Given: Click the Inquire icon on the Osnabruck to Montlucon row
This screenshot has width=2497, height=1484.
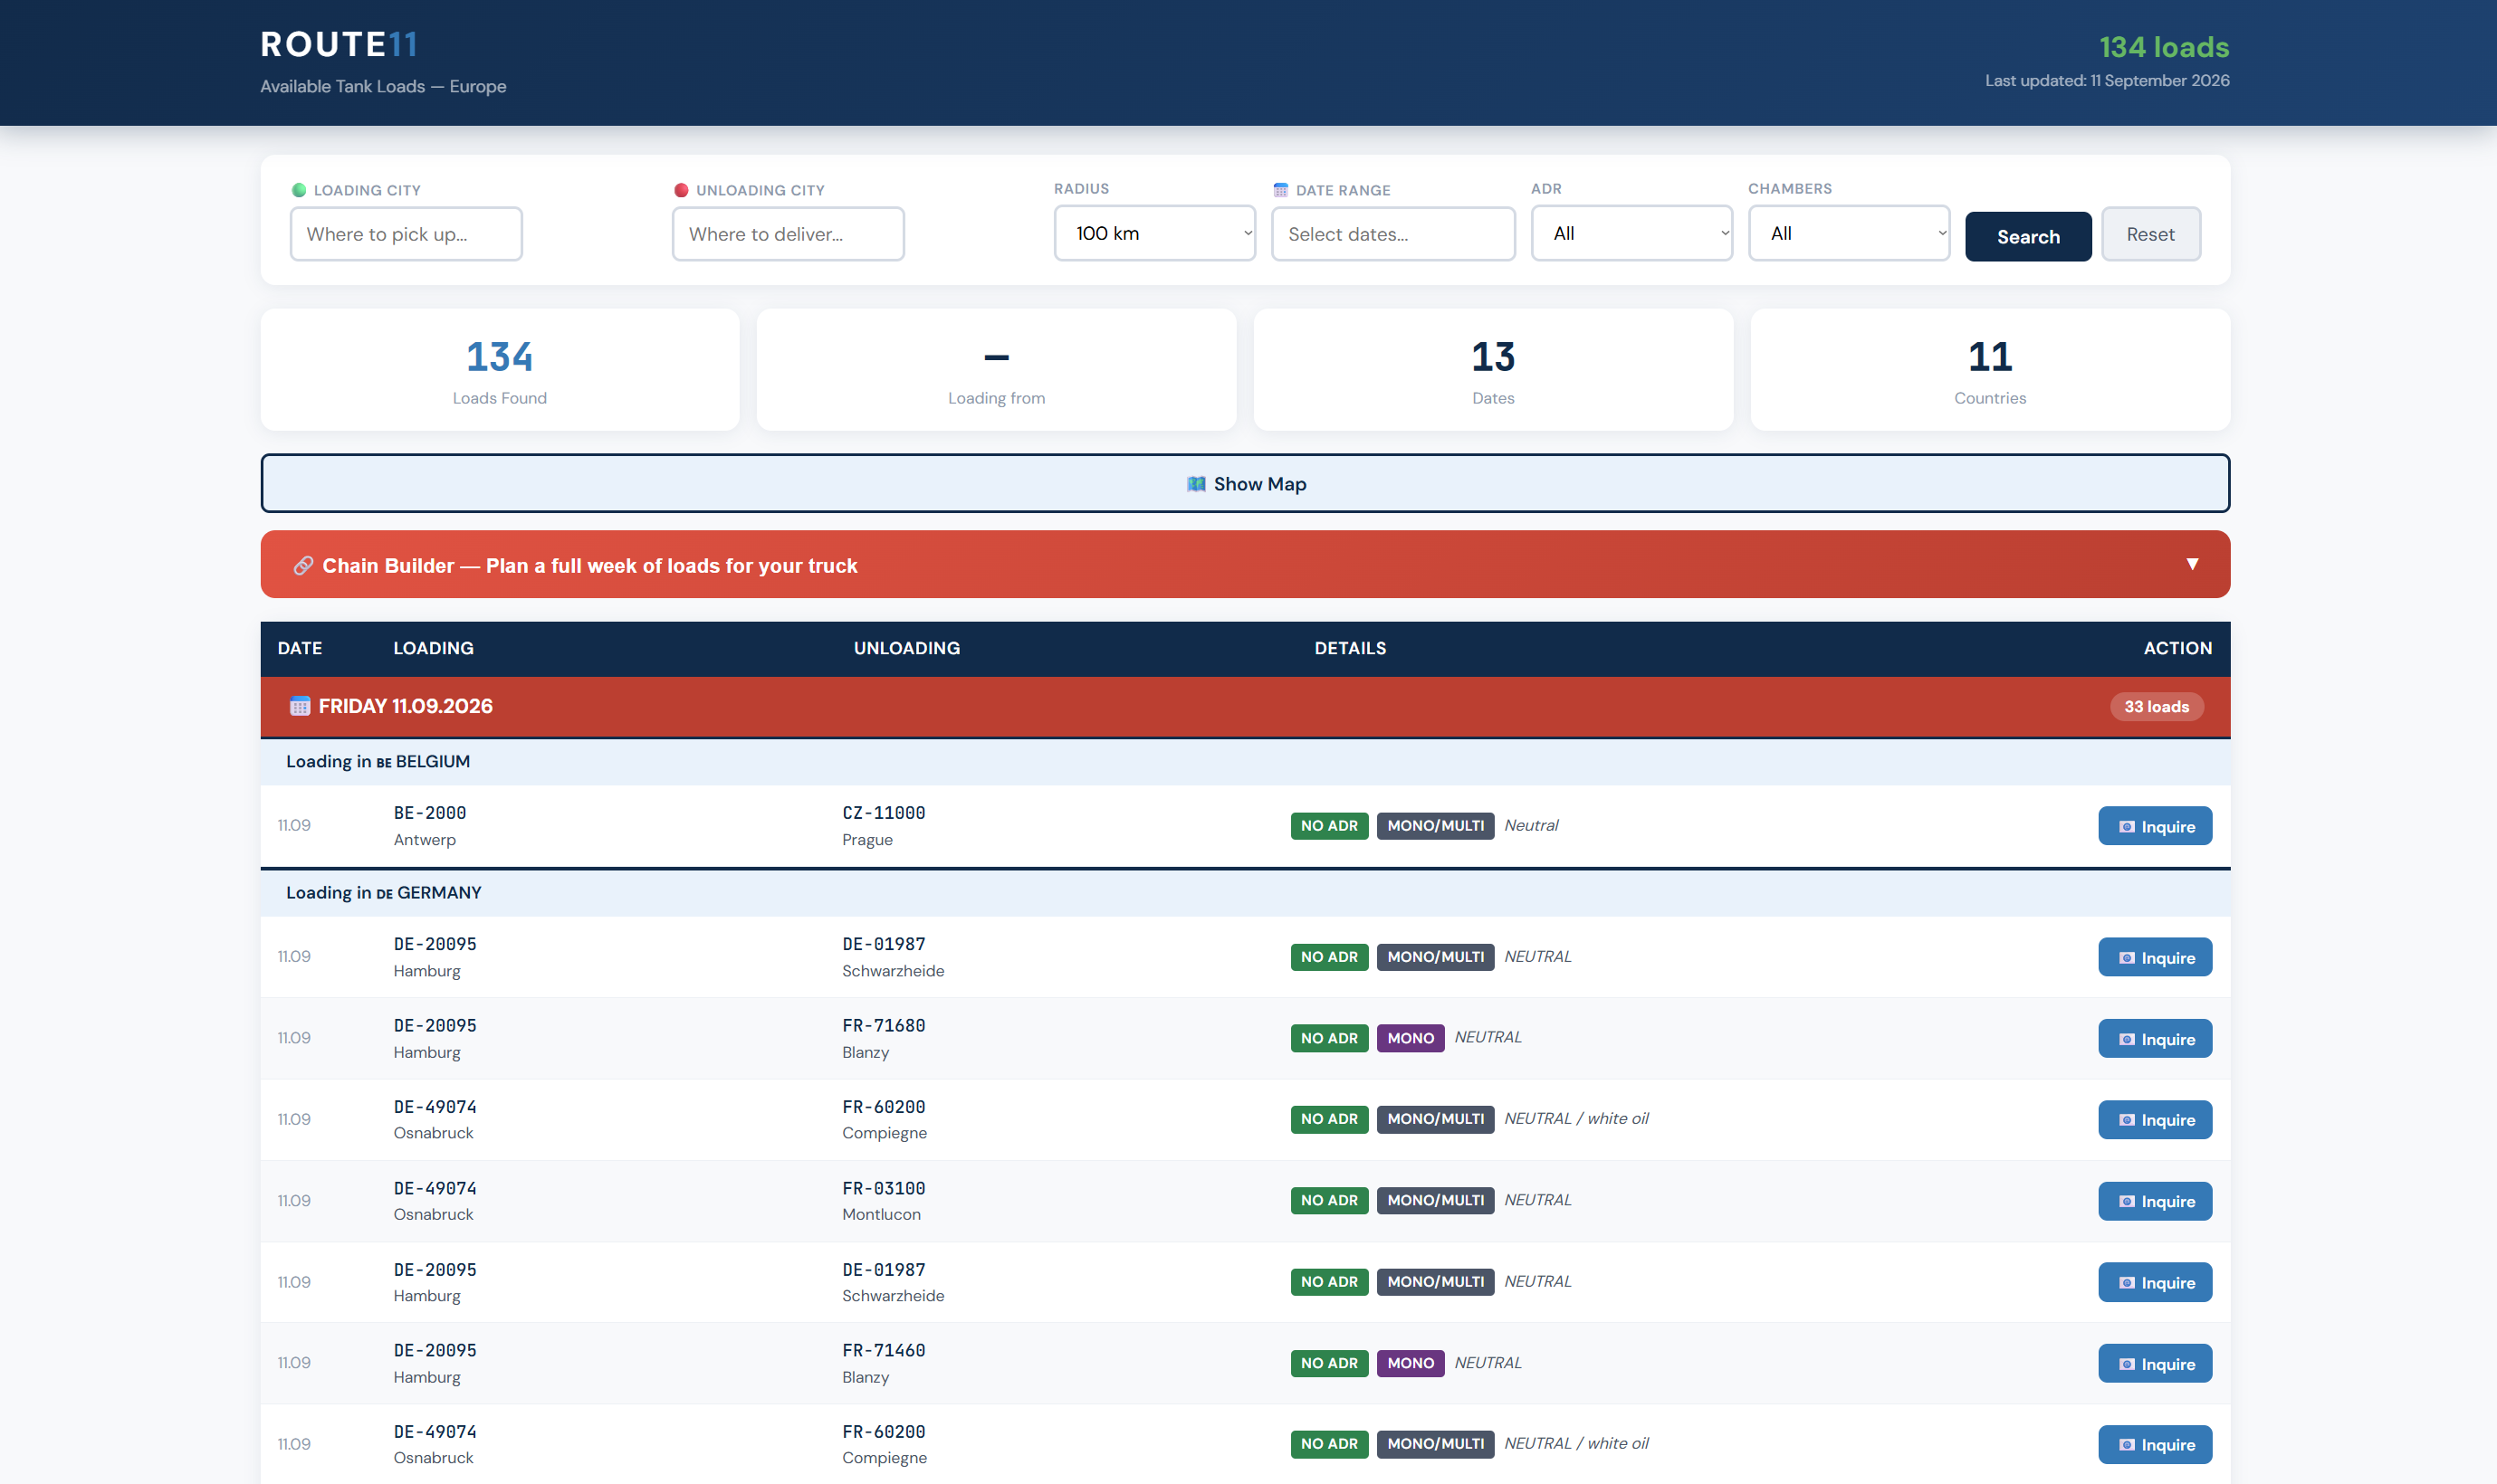Looking at the screenshot, I should (2126, 1201).
